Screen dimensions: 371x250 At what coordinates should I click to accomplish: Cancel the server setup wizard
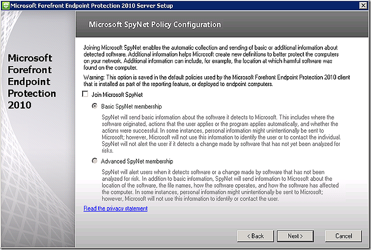(343, 236)
